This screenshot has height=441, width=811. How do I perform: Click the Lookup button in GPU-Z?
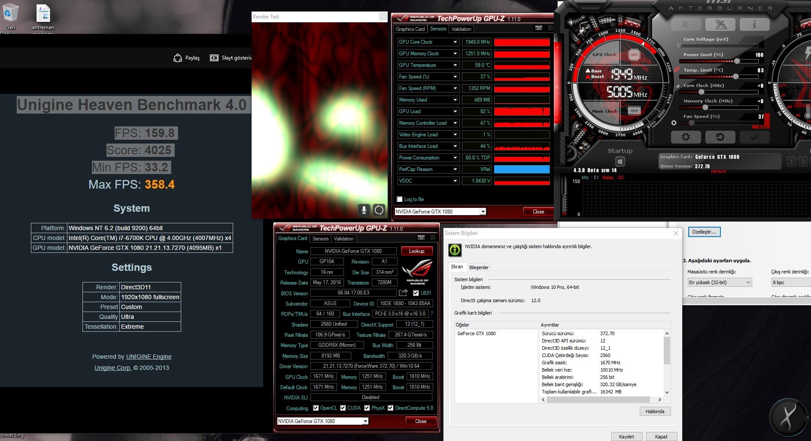[416, 251]
